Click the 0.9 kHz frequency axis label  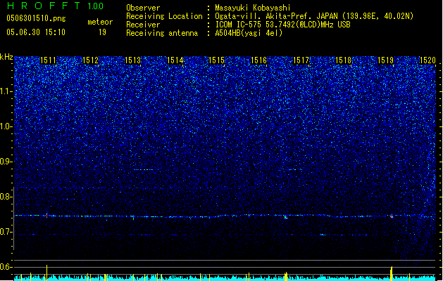pyautogui.click(x=6, y=162)
